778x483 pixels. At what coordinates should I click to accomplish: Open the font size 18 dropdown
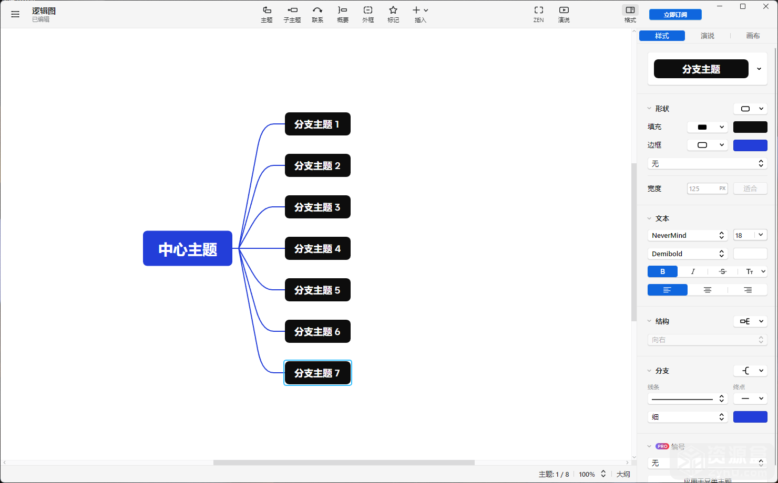tap(761, 235)
